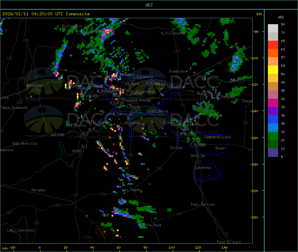The image size is (298, 252).
Task: Click the Punta_Agua place label
Action: point(151,225)
